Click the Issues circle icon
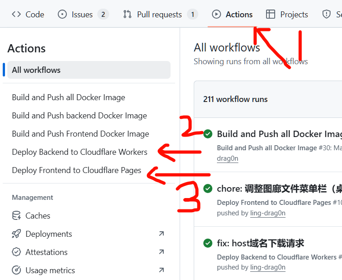 [62, 15]
